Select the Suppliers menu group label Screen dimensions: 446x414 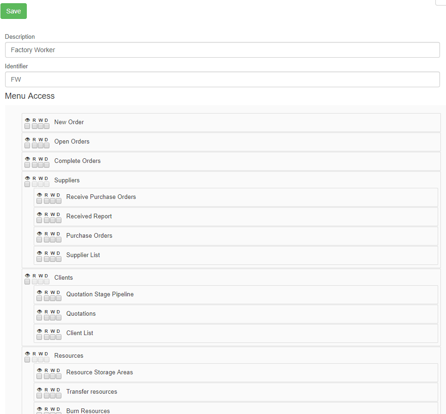coord(67,180)
